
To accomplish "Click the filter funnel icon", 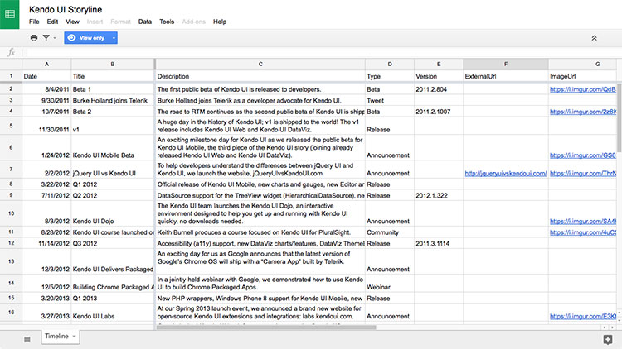I will click(46, 38).
